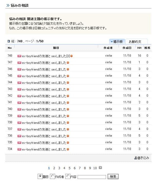Click the next-pages arrow icon after page 10
Viewport: 157px width, 181px height.
pyautogui.click(x=100, y=168)
